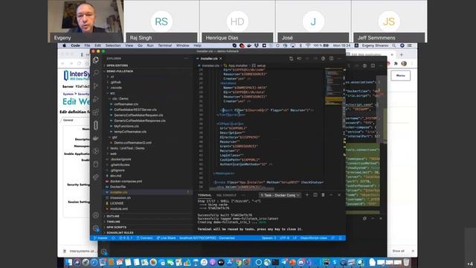Image resolution: width=476 pixels, height=268 pixels.
Task: Click master branch in status bar
Action: [x=100, y=238]
